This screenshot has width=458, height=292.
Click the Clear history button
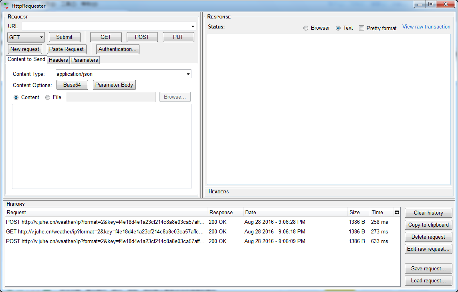pyautogui.click(x=428, y=213)
